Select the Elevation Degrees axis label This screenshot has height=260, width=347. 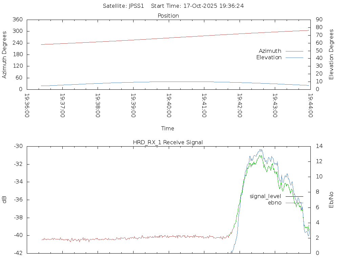[x=331, y=55]
